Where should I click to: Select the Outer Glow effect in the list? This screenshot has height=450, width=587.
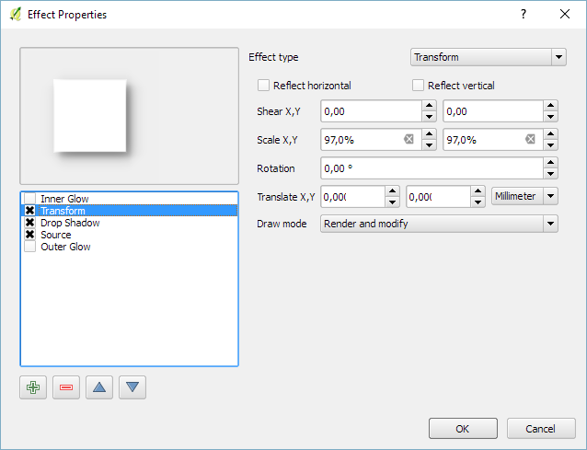tap(65, 247)
